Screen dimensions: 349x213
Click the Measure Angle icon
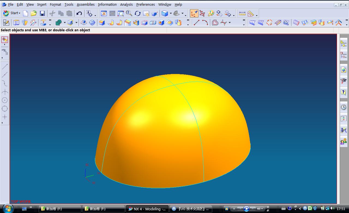(251, 13)
